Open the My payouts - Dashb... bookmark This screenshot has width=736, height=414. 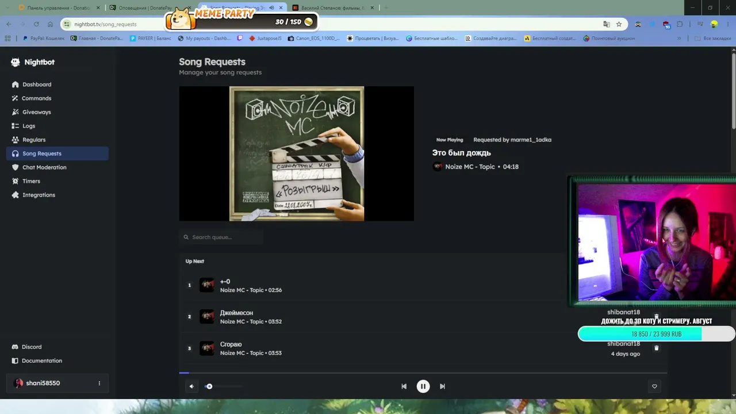[204, 39]
